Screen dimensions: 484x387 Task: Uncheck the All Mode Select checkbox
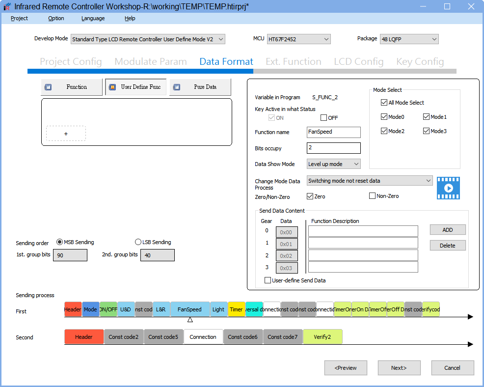(x=384, y=103)
